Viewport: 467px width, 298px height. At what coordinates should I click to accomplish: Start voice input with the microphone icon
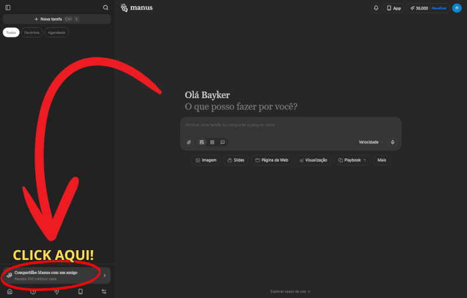(x=393, y=142)
